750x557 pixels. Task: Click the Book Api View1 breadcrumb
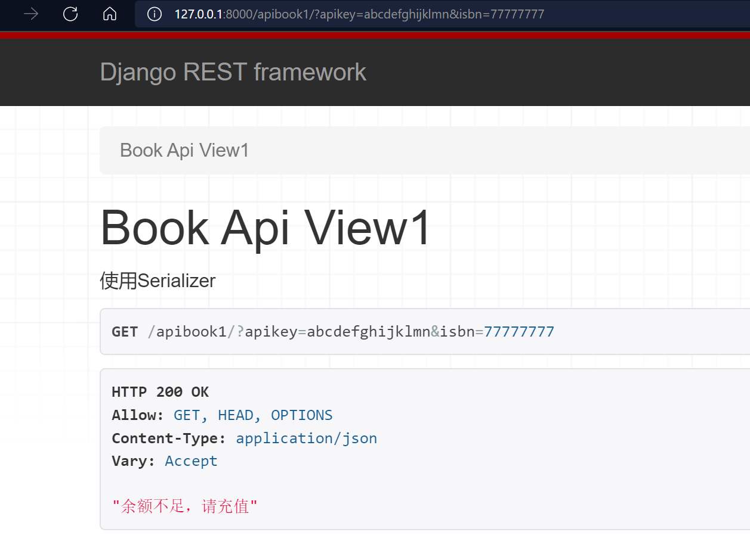(184, 150)
